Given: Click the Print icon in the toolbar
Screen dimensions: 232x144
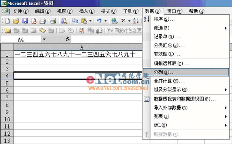Looking at the screenshot, I should tap(53, 21).
